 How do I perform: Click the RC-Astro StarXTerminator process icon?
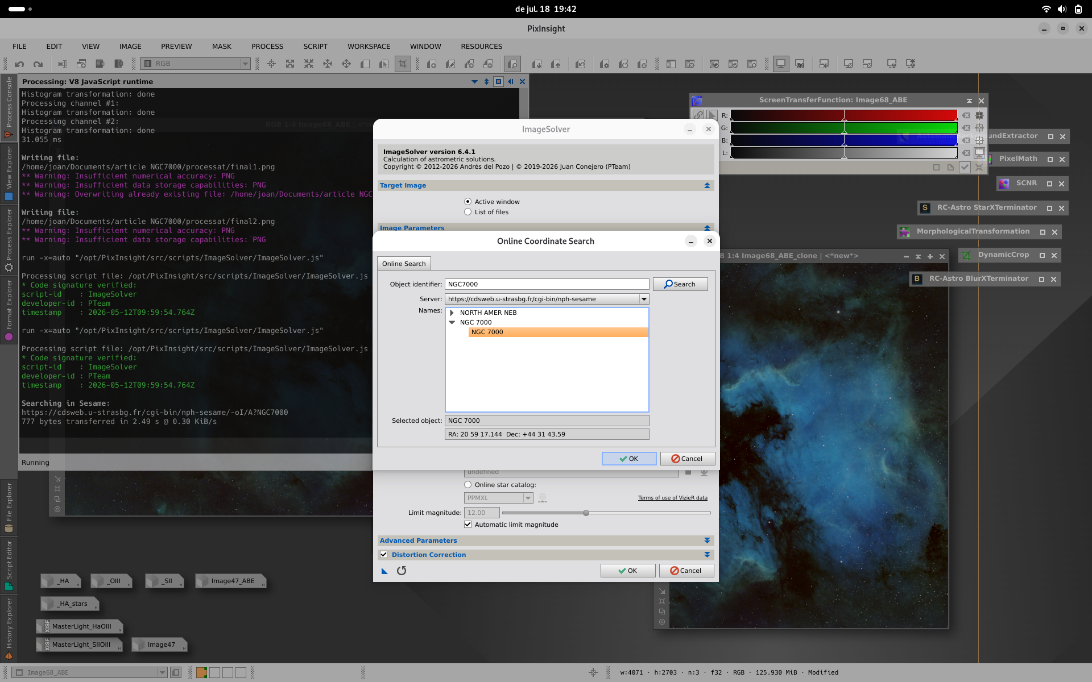[x=925, y=208]
